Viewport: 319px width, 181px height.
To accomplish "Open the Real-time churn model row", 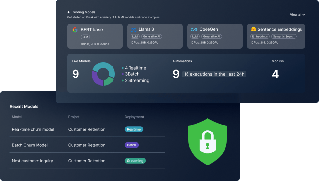I will click(x=87, y=129).
